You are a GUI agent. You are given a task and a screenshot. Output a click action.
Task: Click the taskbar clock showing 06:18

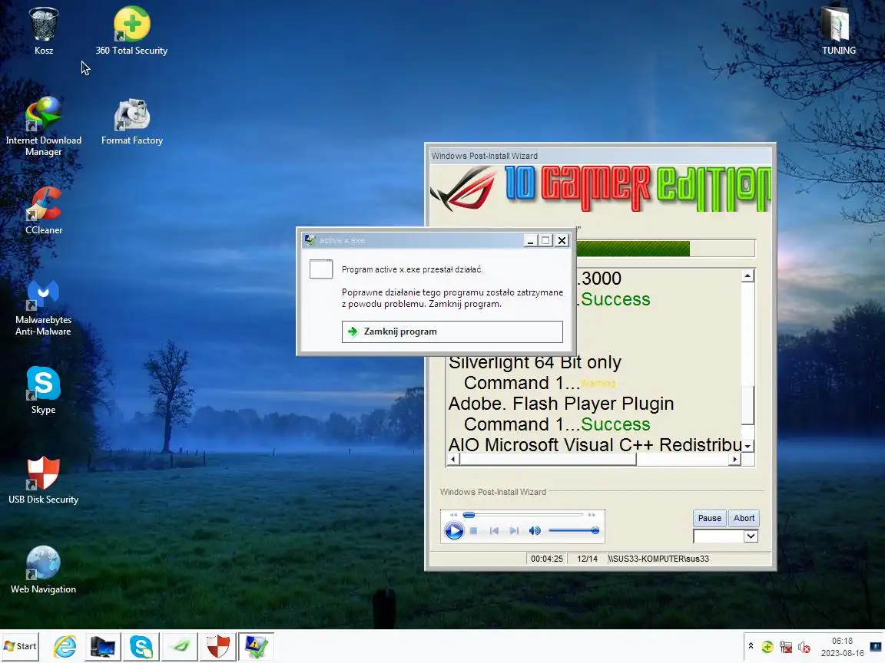(x=842, y=647)
